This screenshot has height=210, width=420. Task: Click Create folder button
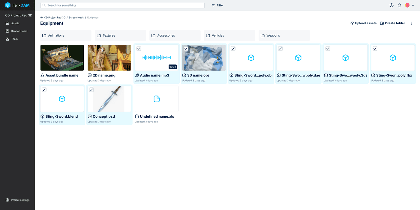click(x=392, y=23)
